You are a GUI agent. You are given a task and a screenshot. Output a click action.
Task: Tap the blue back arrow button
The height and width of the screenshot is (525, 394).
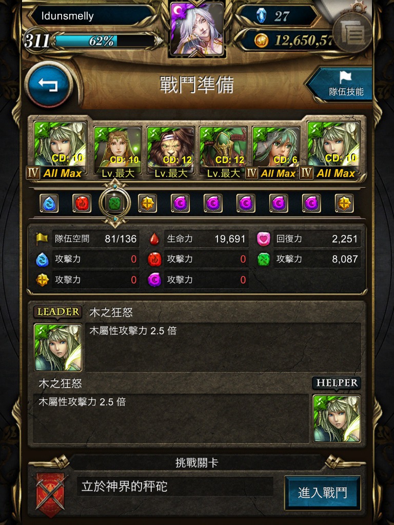coord(49,85)
